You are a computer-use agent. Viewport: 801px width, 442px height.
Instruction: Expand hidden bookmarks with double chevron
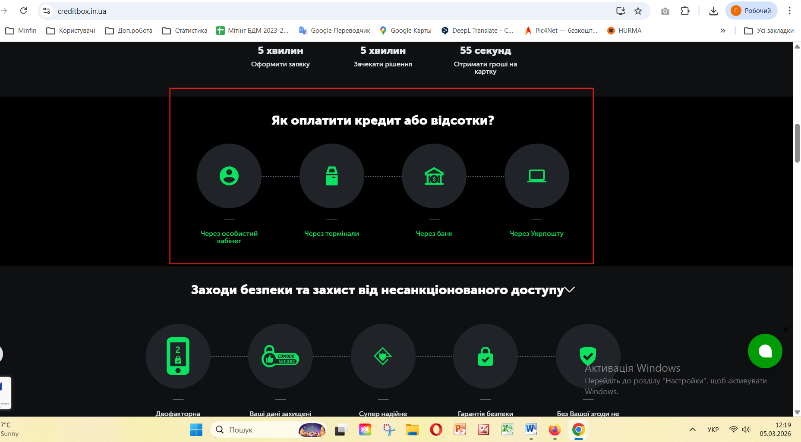pyautogui.click(x=723, y=31)
